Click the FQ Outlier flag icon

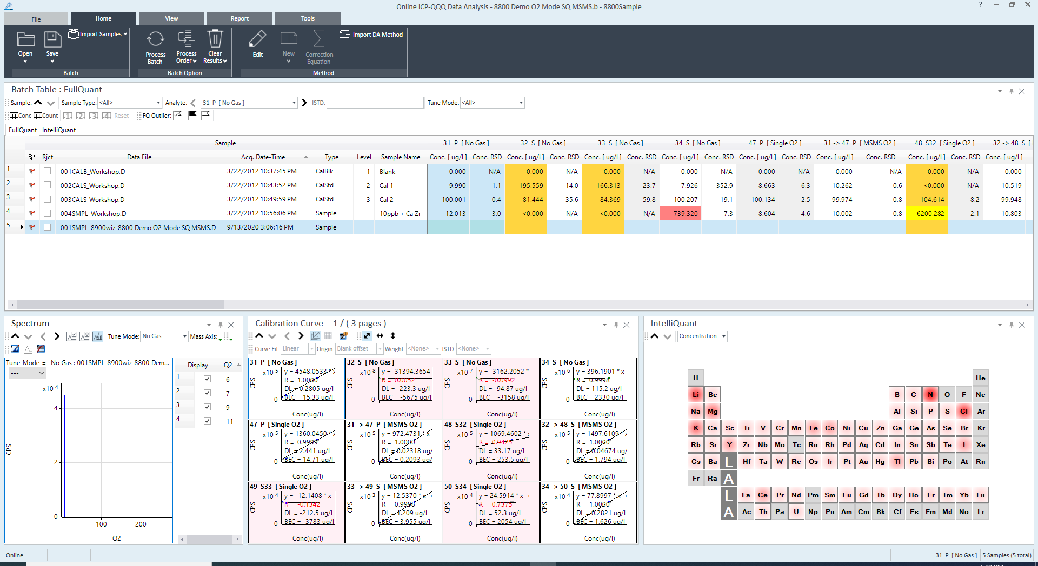click(177, 115)
